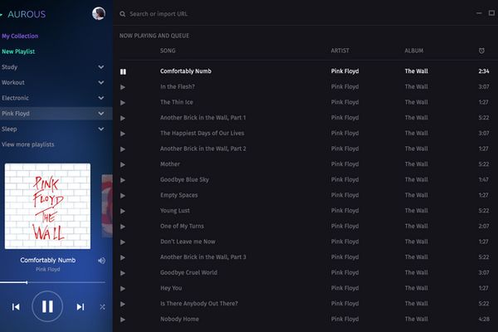Play Nobody Home track

[x=123, y=320]
